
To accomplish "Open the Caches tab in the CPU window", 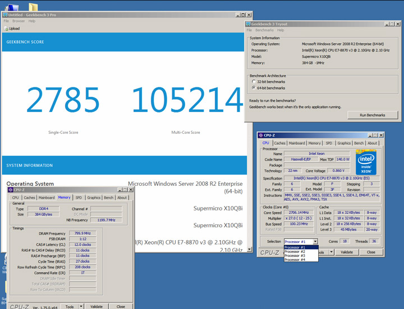I will (279, 143).
